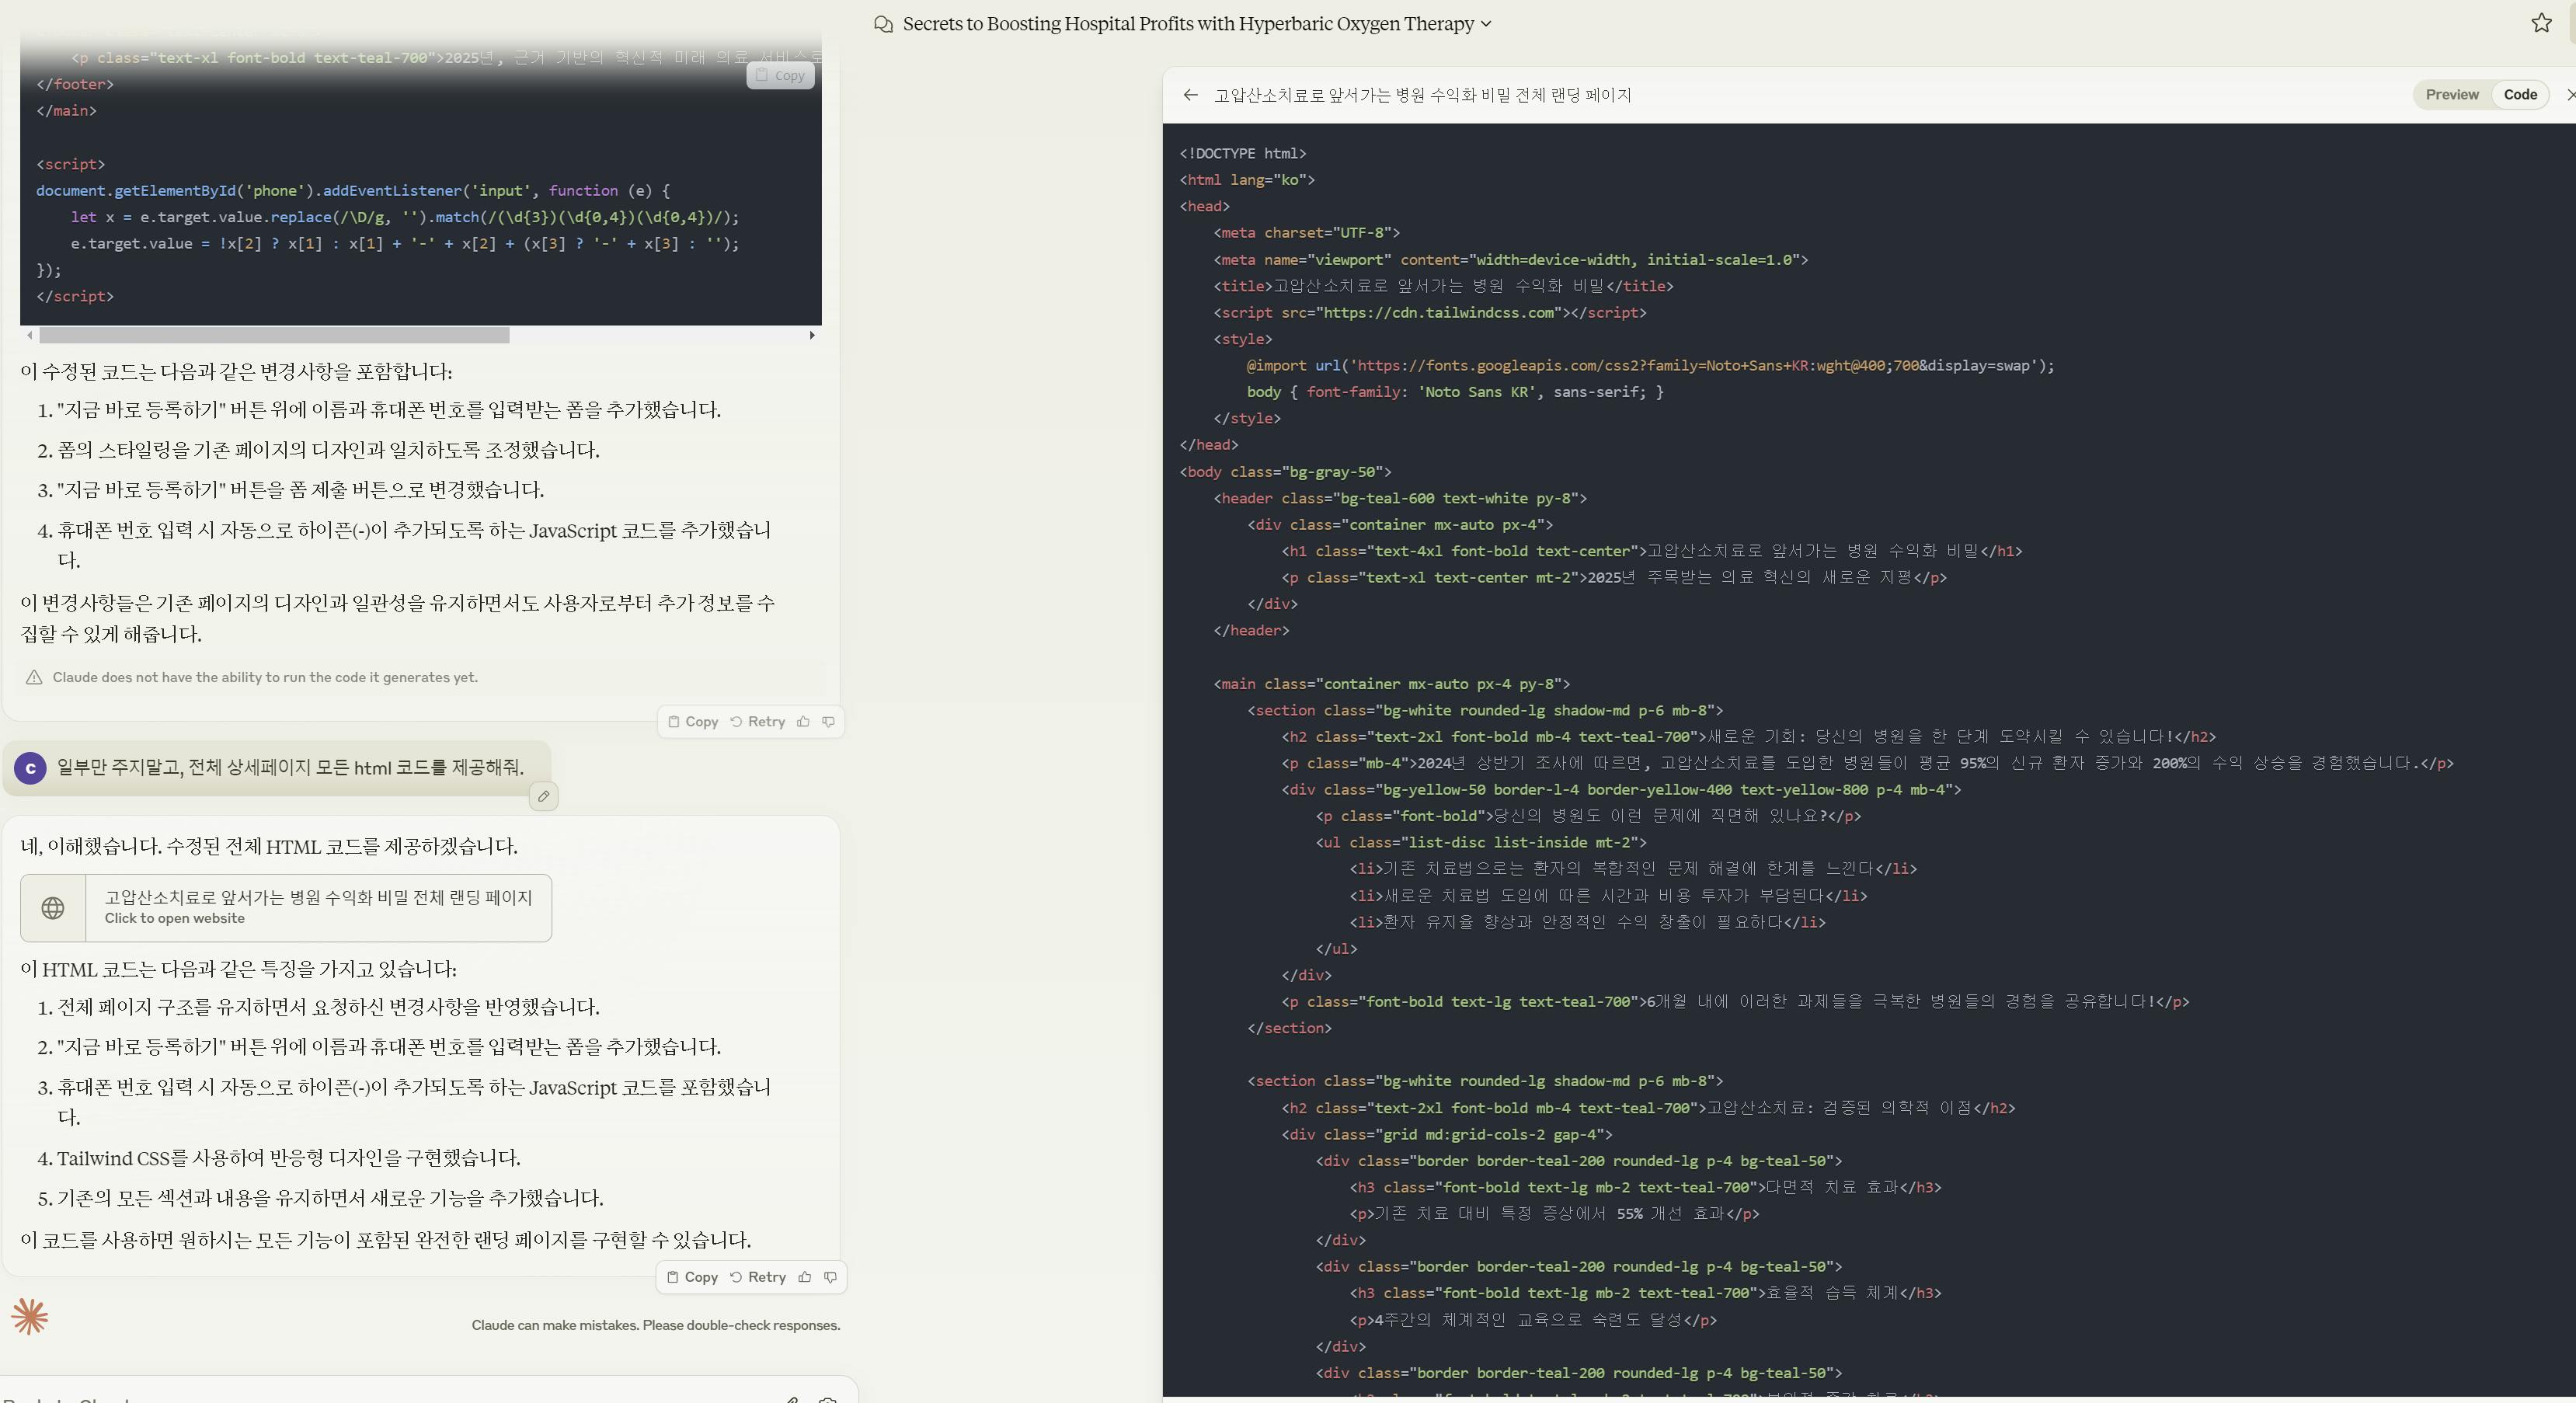Image resolution: width=2576 pixels, height=1403 pixels.
Task: Click the '<body class="bg-gray-50">' line
Action: coord(1285,472)
